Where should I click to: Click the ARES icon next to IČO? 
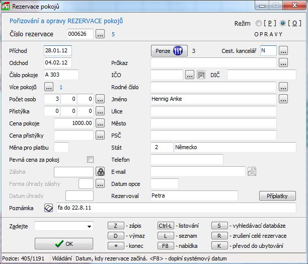click(x=201, y=75)
